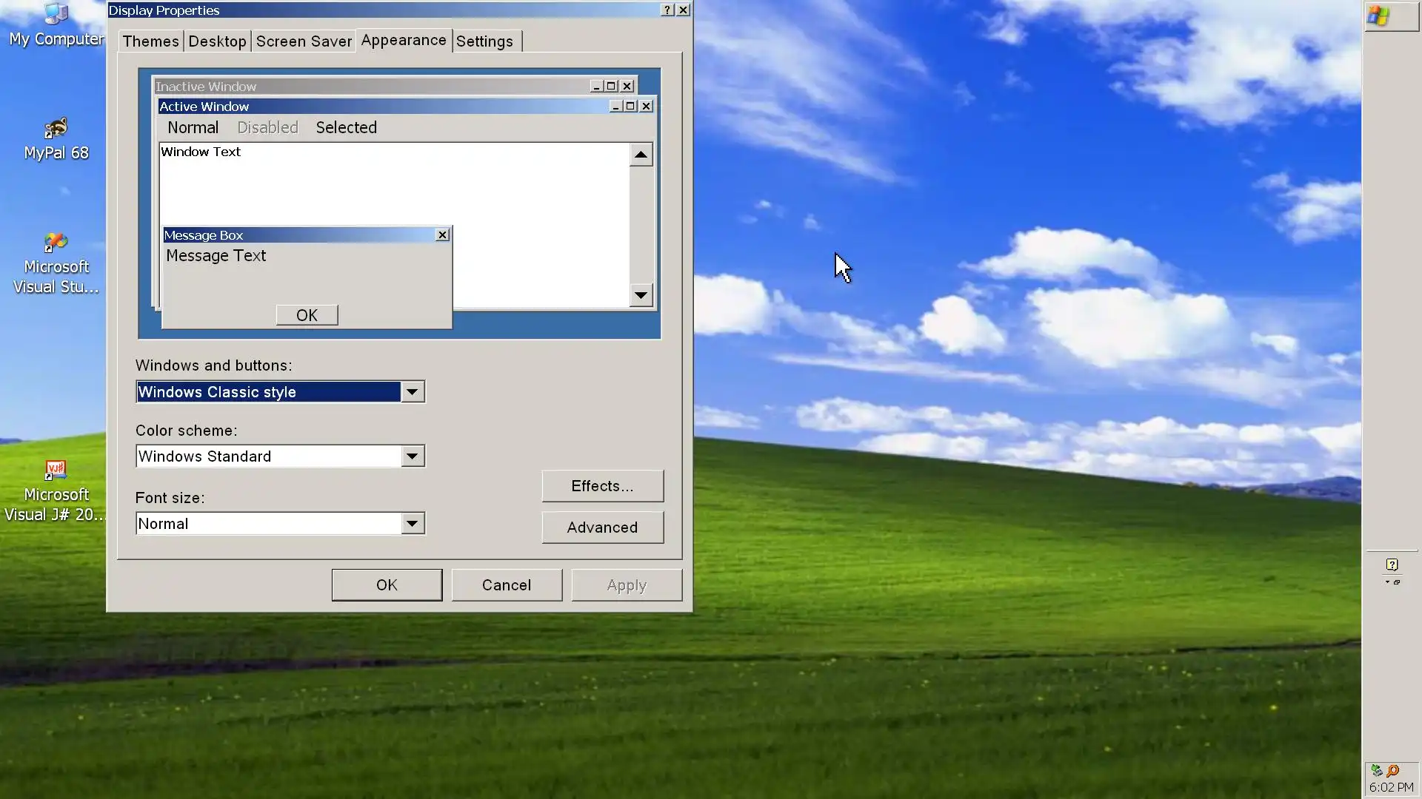Screen dimensions: 1422x799
Task: Click the Effects... button
Action: (602, 486)
